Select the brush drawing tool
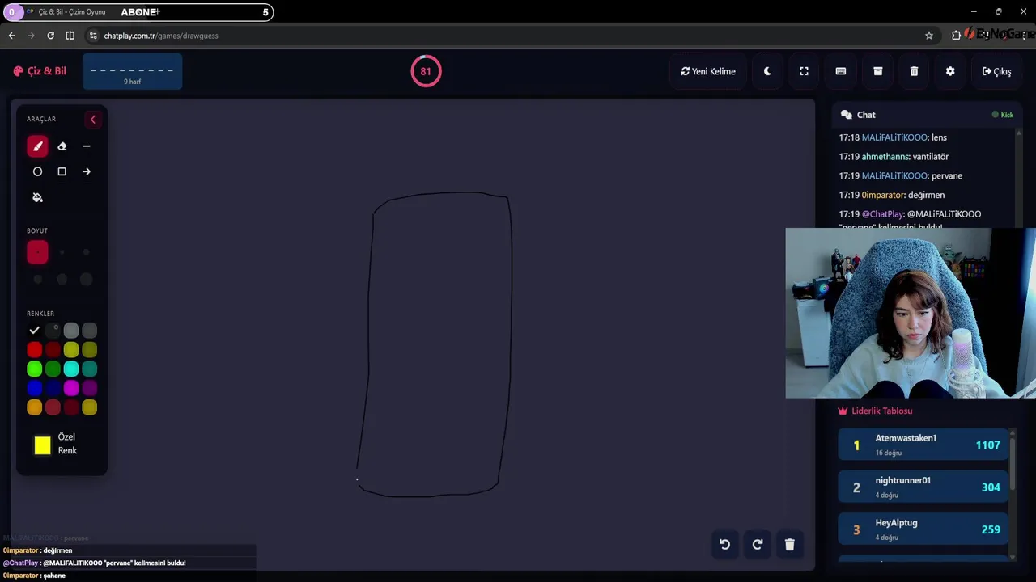Viewport: 1036px width, 582px height. pos(37,146)
